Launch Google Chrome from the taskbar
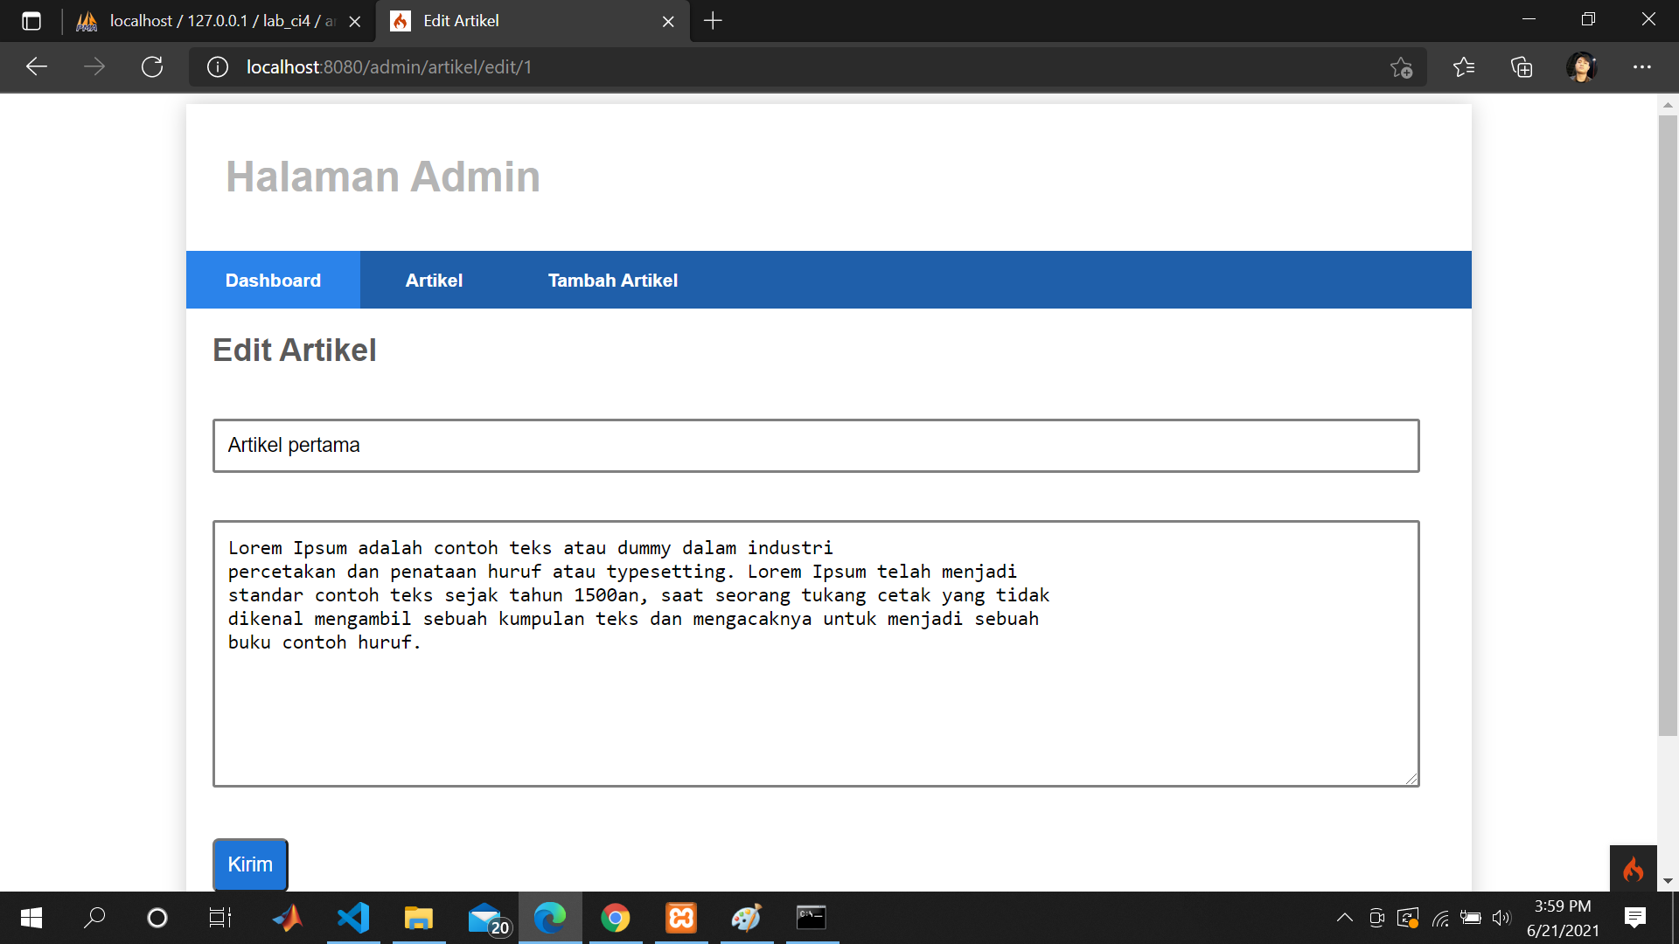Viewport: 1679px width, 944px height. tap(616, 918)
